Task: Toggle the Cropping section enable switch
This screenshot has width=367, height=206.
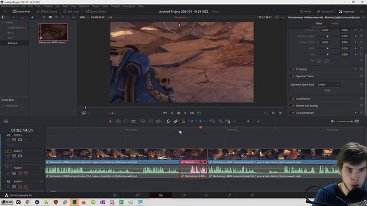Action: pos(292,69)
